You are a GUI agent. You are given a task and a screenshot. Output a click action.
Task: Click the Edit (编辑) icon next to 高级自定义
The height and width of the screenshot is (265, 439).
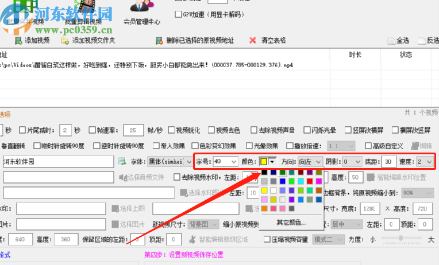click(415, 146)
